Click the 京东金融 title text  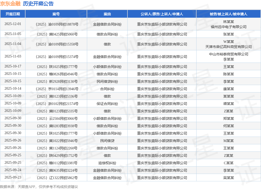point(10,4)
